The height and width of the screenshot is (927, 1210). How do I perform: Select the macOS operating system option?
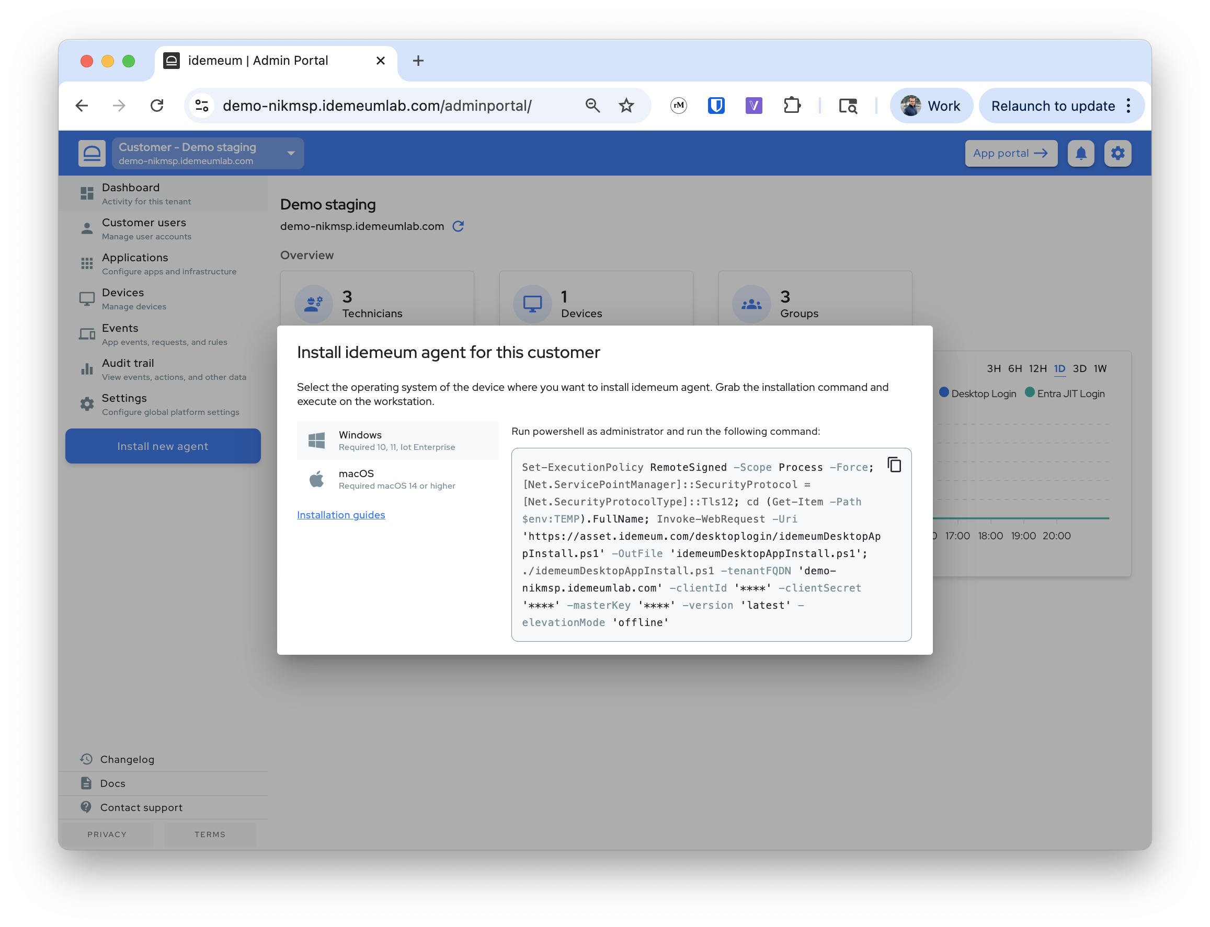(397, 479)
